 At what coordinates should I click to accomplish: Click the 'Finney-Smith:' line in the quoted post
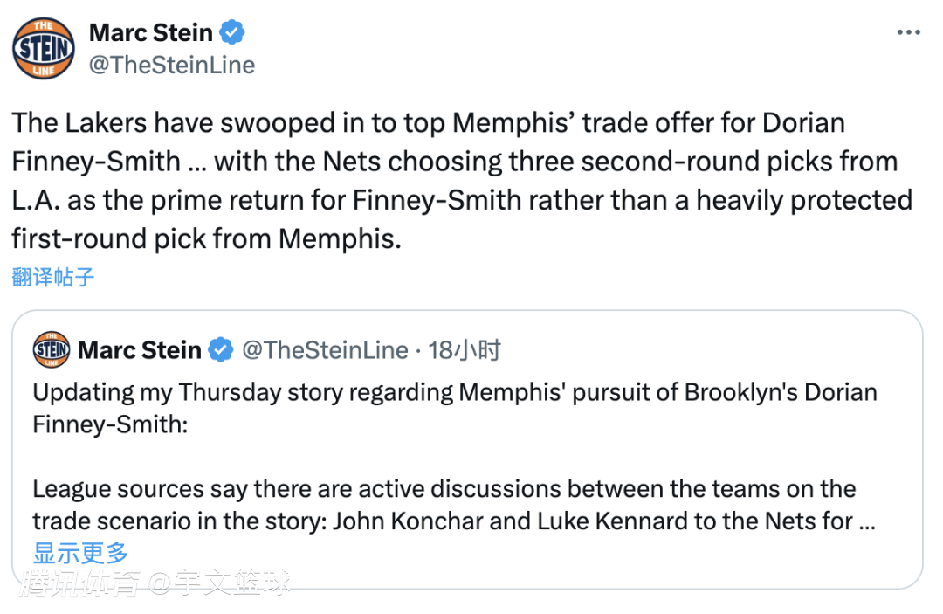[109, 425]
